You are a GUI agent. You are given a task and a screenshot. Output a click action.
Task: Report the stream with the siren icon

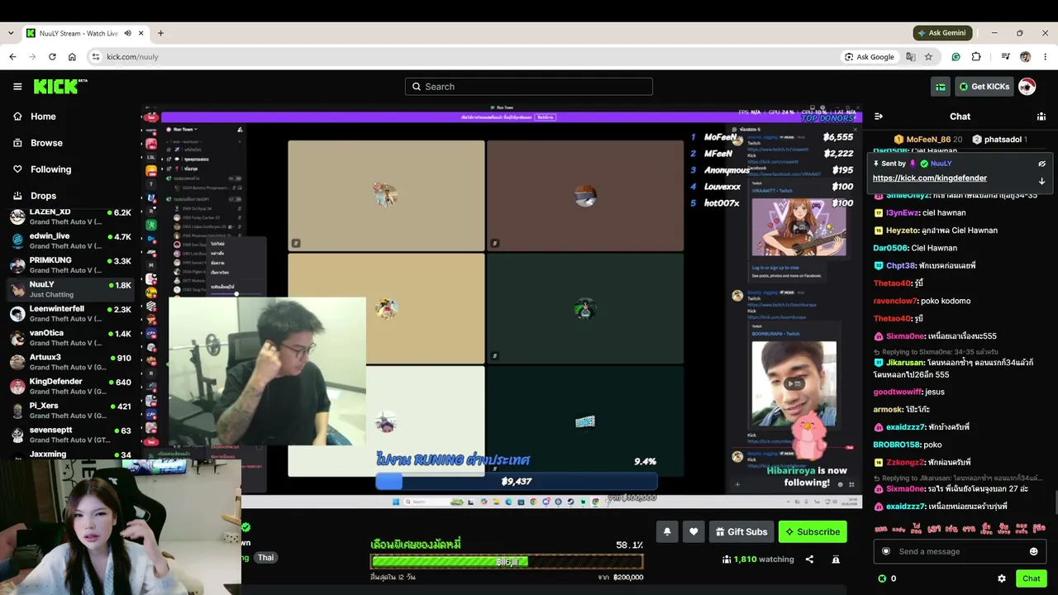pos(836,559)
